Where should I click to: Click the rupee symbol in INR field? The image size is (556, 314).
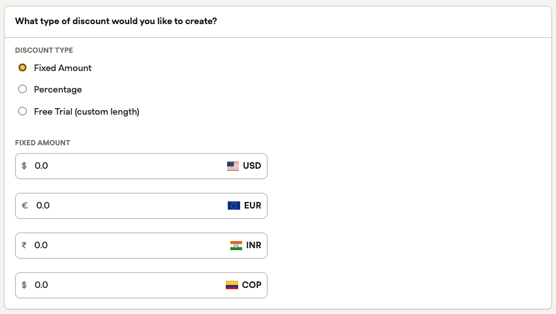[24, 246]
